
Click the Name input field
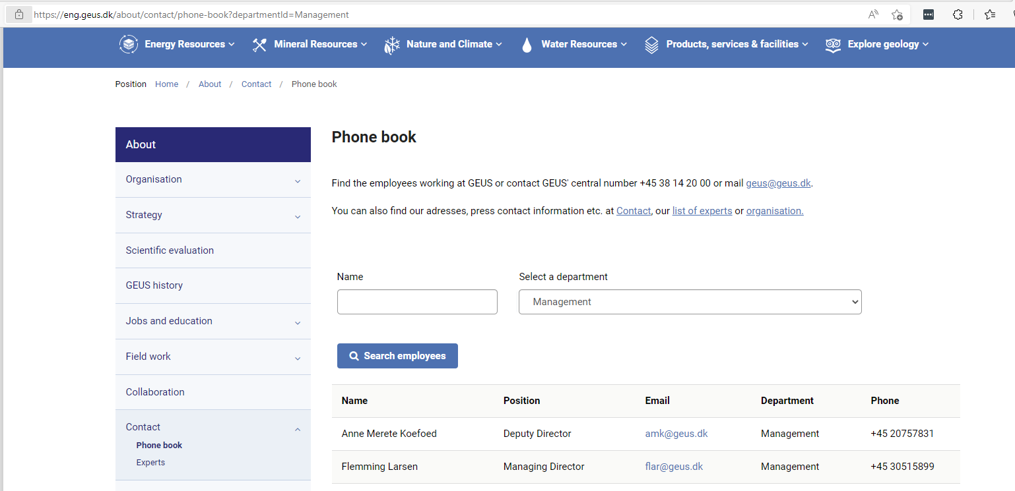(417, 302)
